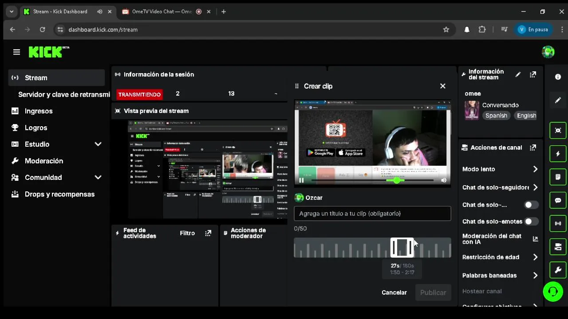Image resolution: width=568 pixels, height=319 pixels.
Task: Open a new browser tab
Action: [x=224, y=12]
